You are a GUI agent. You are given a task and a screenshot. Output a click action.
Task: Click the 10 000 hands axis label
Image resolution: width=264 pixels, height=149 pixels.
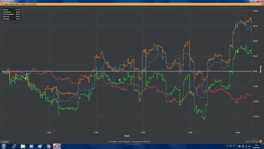[237, 132]
